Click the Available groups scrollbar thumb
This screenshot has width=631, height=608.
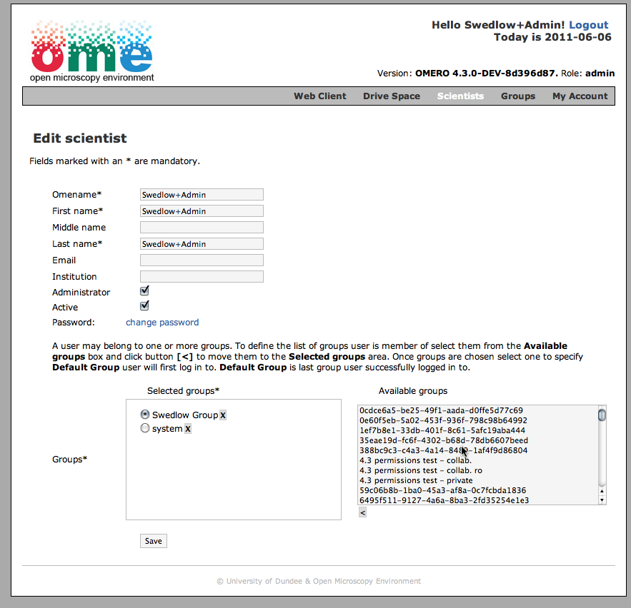602,415
